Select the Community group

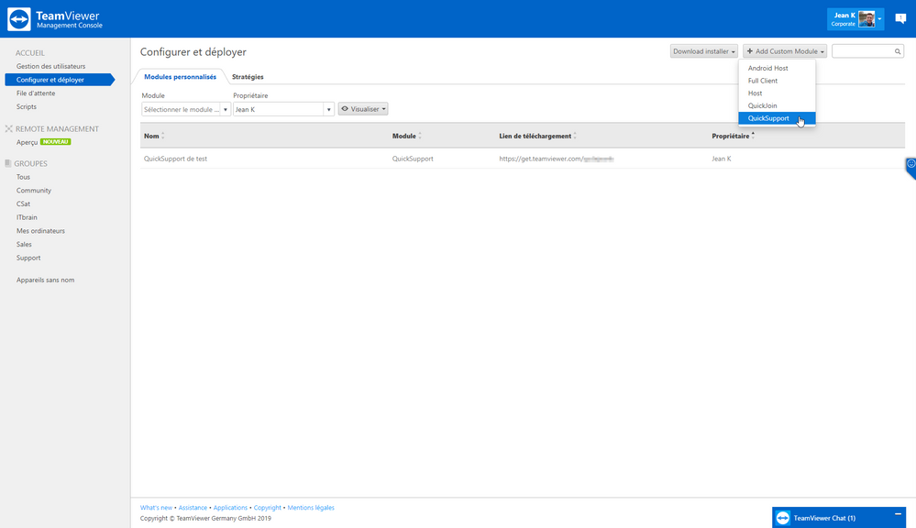point(34,191)
